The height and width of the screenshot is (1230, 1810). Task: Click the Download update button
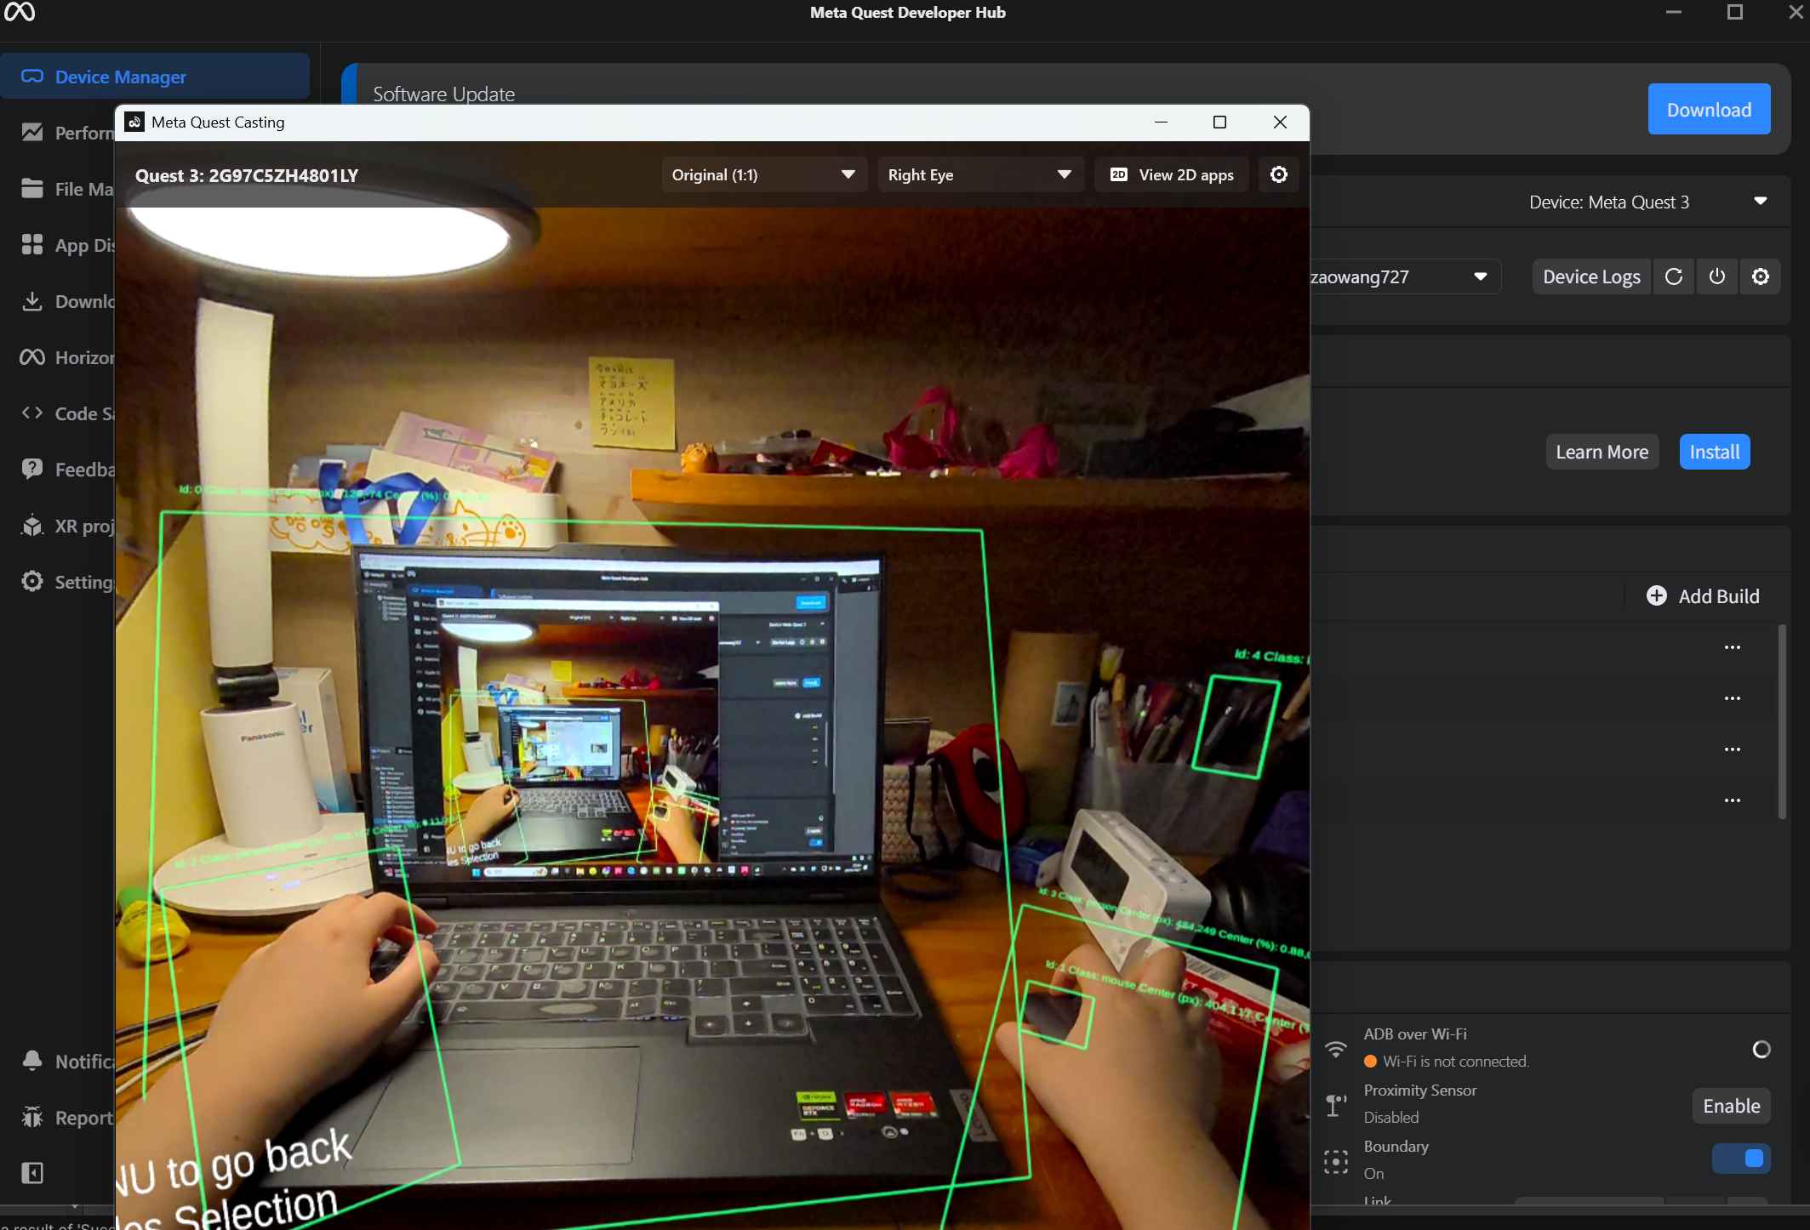coord(1708,109)
